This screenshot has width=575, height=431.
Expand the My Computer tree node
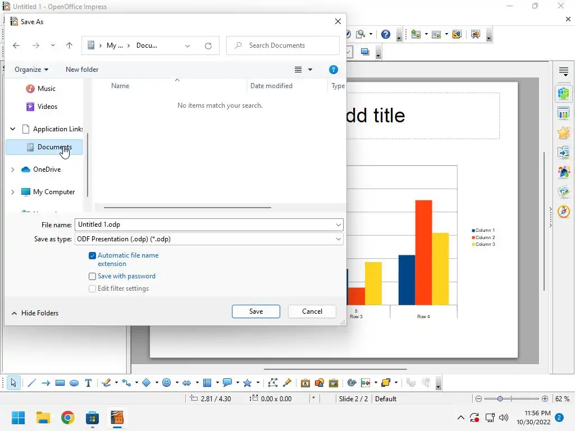click(13, 192)
